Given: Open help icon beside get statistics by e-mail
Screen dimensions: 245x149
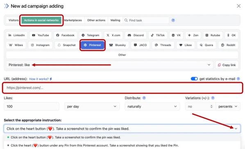Looking at the screenshot, I should point(238,79).
